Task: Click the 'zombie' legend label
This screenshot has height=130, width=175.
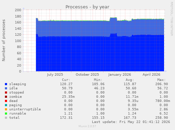Action: [15, 97]
